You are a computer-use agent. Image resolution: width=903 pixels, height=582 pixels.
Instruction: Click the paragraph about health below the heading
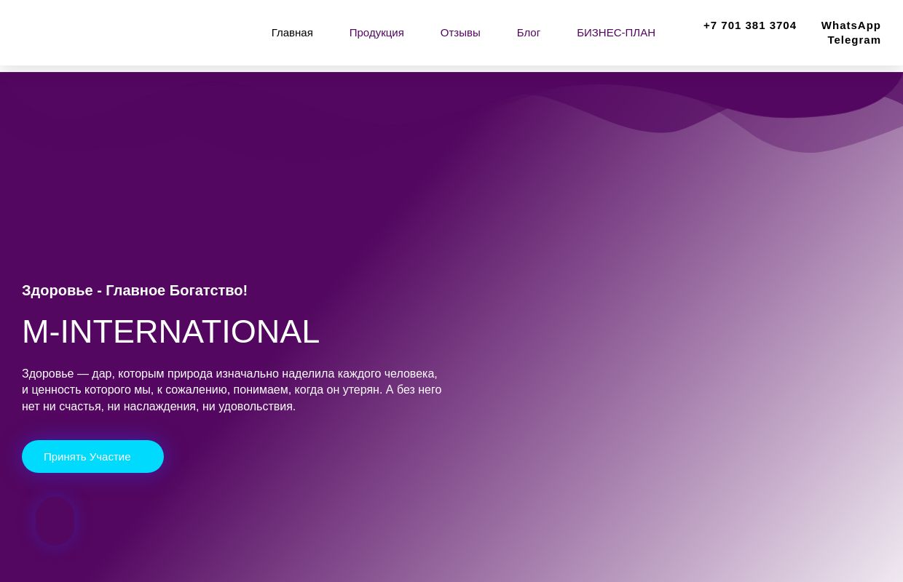tap(232, 389)
